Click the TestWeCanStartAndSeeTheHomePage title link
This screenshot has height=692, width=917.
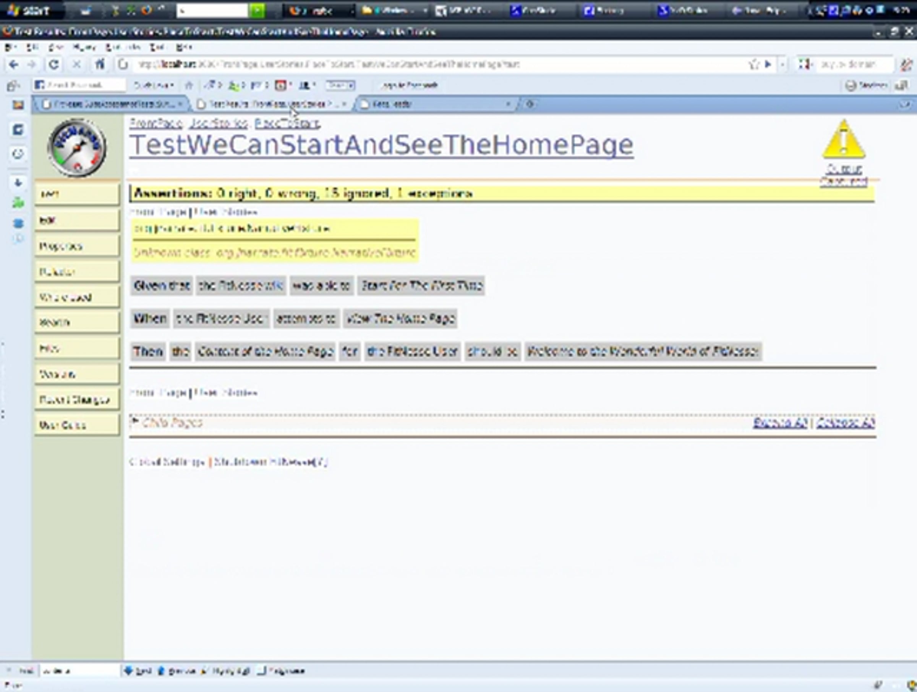381,145
